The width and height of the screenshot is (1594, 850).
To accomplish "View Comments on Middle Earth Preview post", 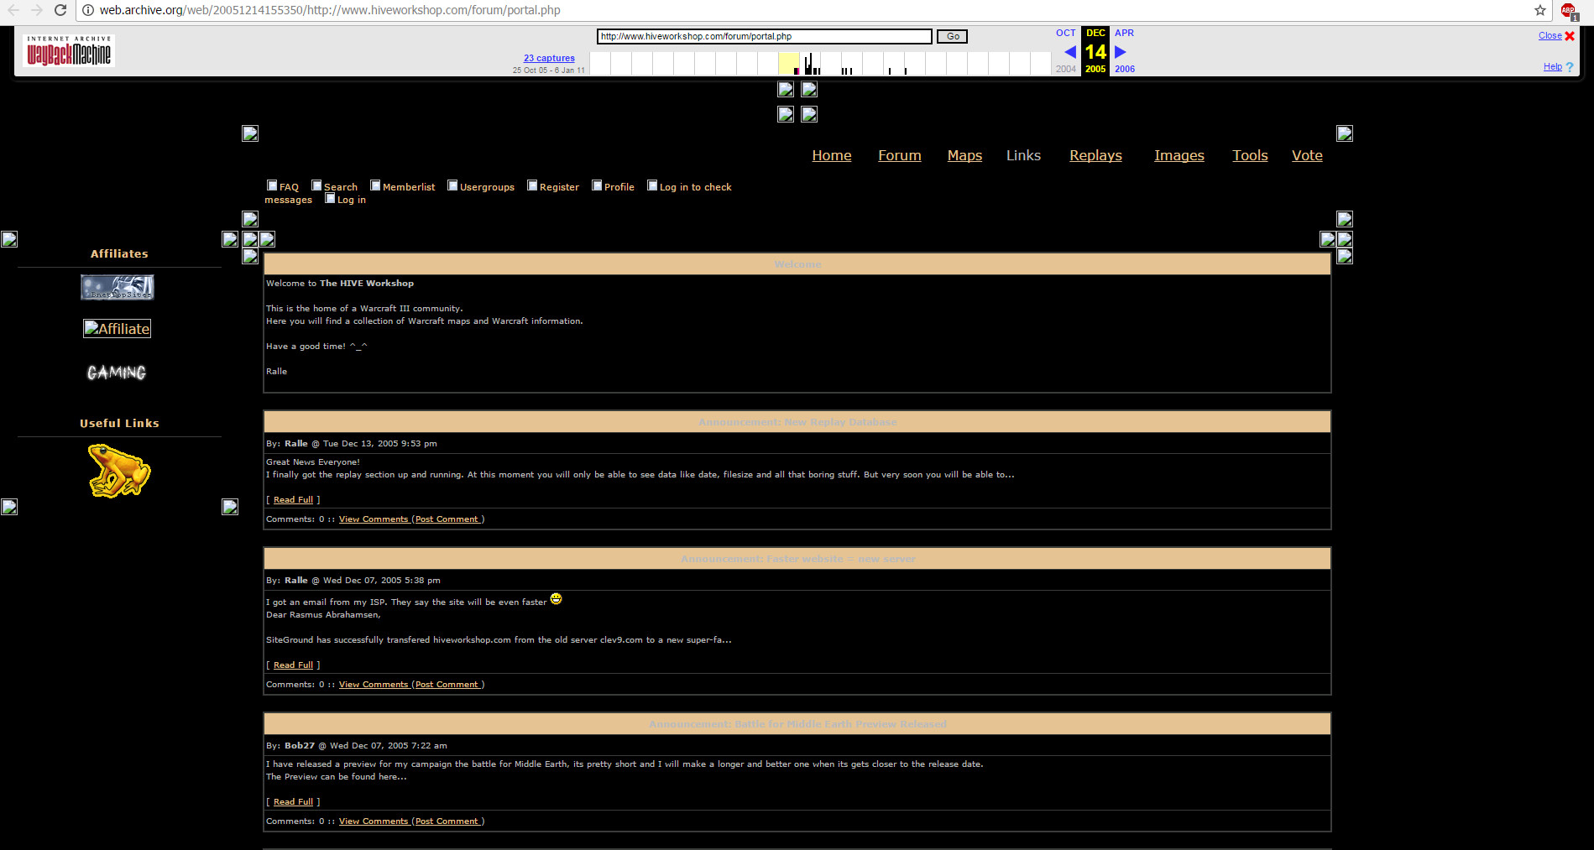I will (374, 821).
